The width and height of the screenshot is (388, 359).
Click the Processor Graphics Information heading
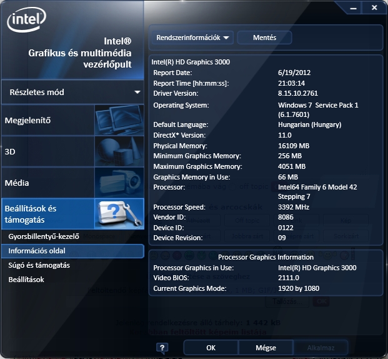266,257
